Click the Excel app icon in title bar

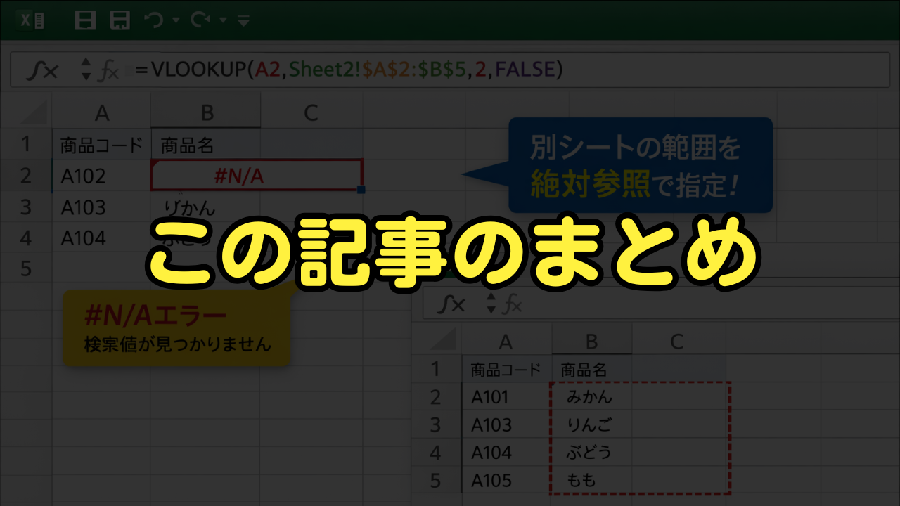[32, 20]
